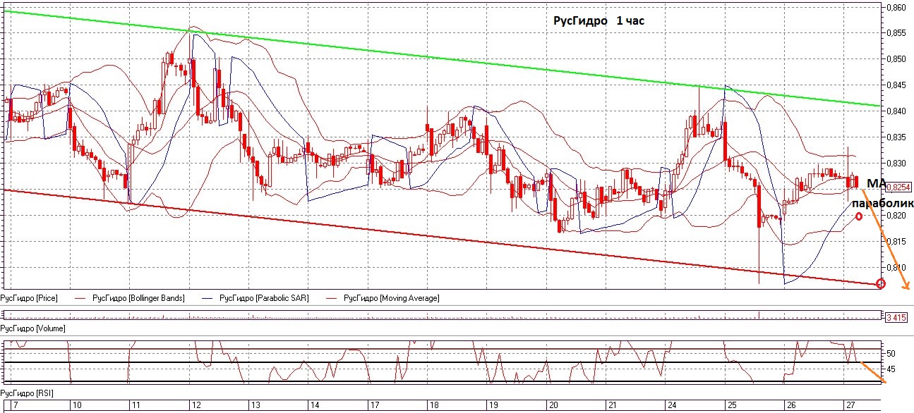Click the 0,855 price axis label
The height and width of the screenshot is (413, 914).
click(x=896, y=33)
